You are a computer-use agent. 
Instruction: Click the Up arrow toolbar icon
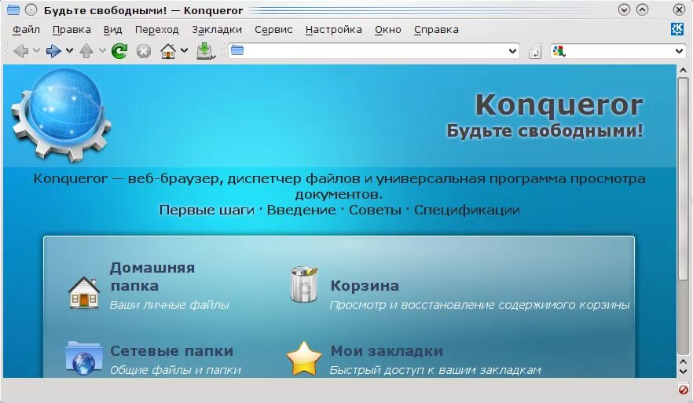point(86,51)
